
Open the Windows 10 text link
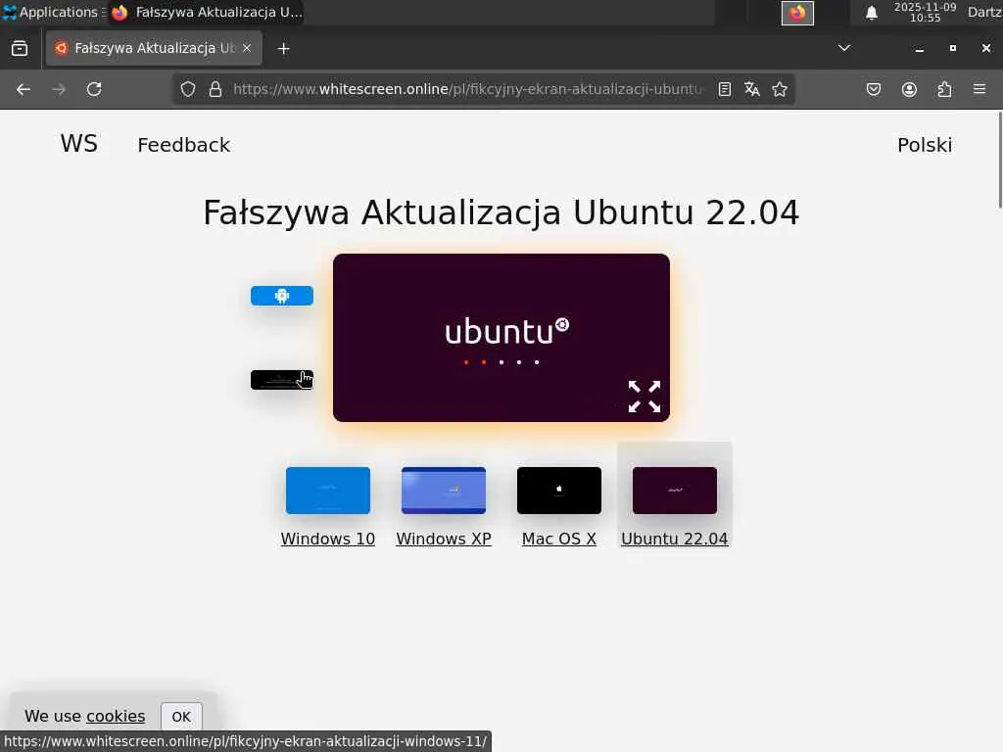327,540
